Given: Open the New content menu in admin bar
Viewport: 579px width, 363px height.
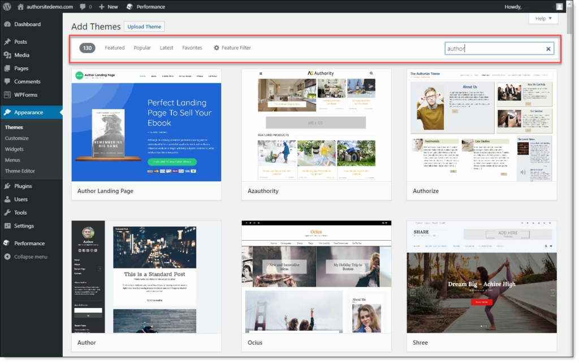Looking at the screenshot, I should pos(108,7).
